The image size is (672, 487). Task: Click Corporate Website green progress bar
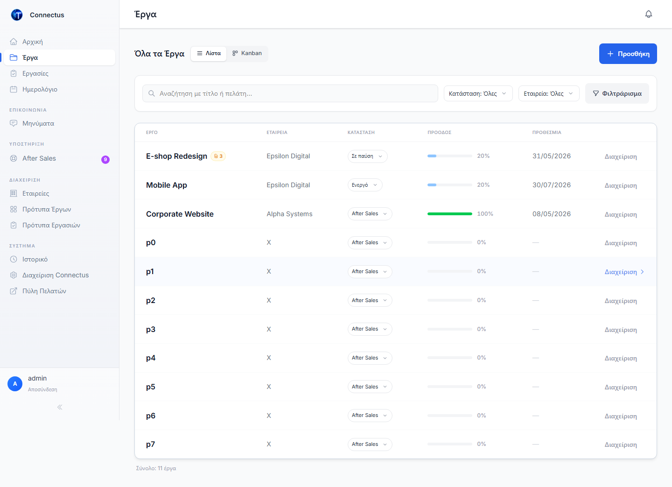450,214
